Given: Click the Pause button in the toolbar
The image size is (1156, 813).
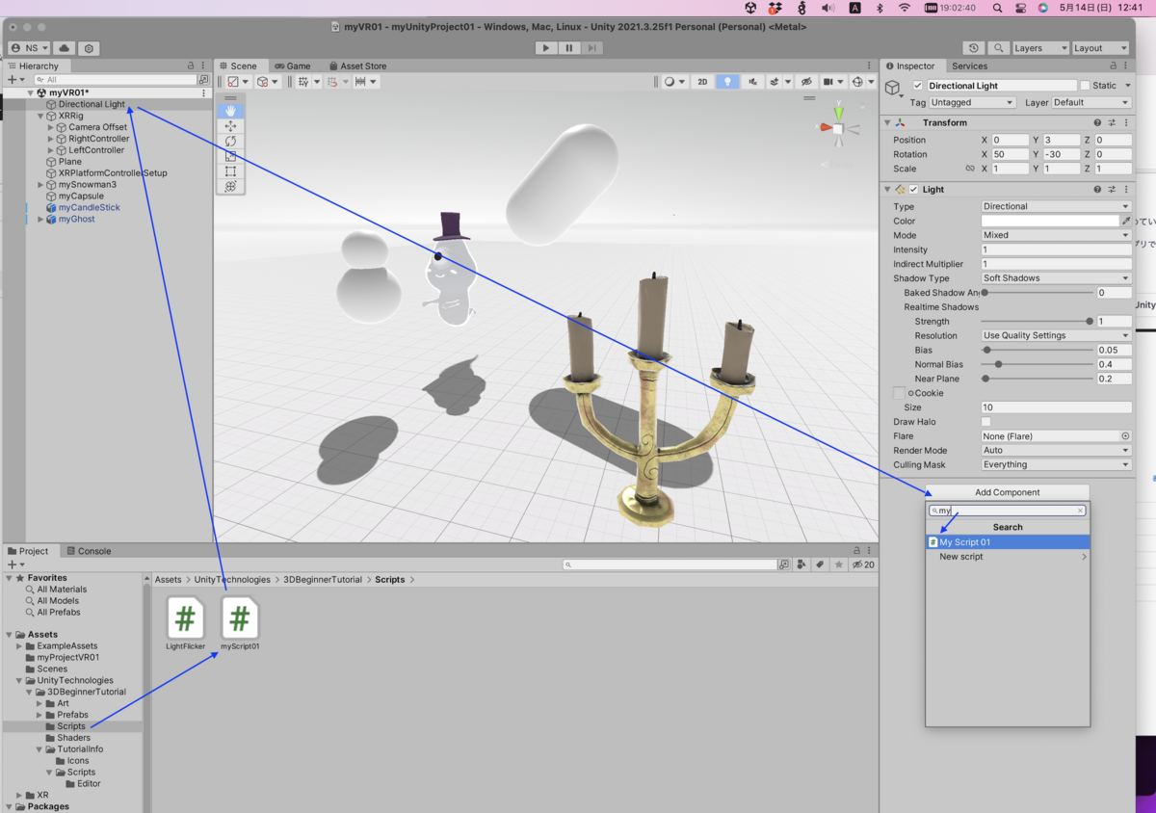Looking at the screenshot, I should (x=569, y=47).
